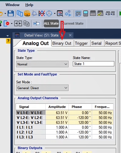Click the Save floppy disk icon

pyautogui.click(x=11, y=13)
